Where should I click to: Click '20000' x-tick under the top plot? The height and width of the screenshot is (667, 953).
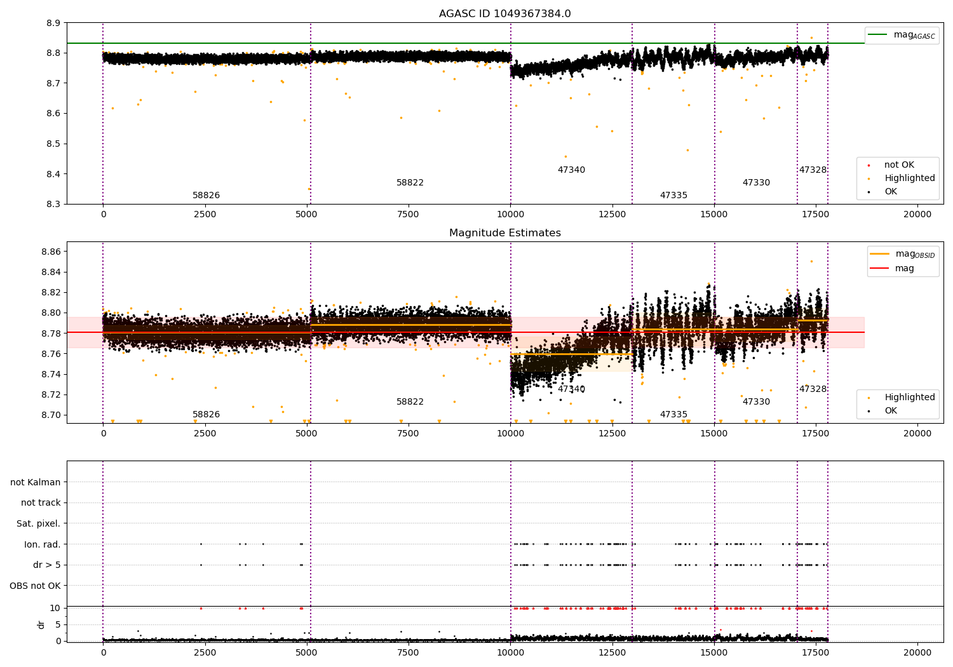[x=918, y=215]
